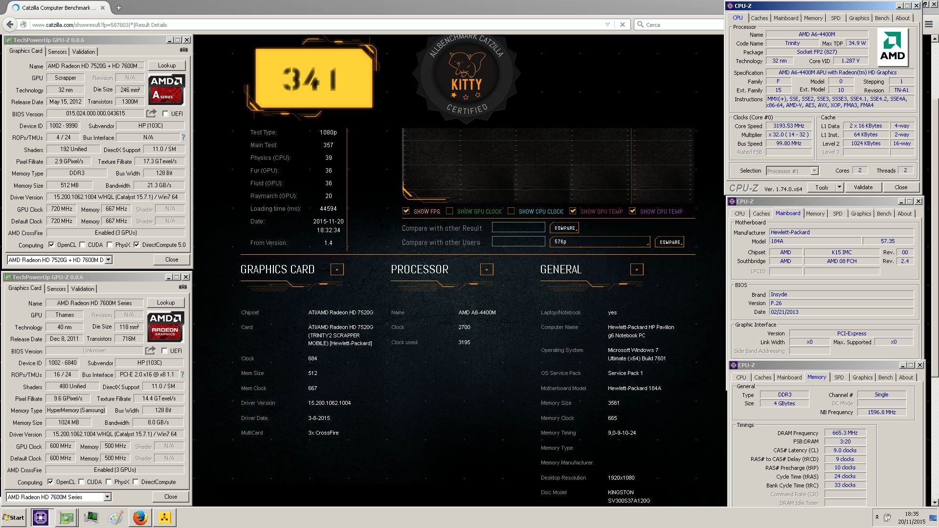Open Caches tab in top CPU-Z window
The image size is (939, 528).
[x=759, y=18]
